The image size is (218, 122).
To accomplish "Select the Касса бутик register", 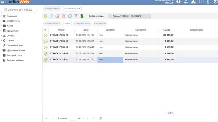I will (x=100, y=23).
